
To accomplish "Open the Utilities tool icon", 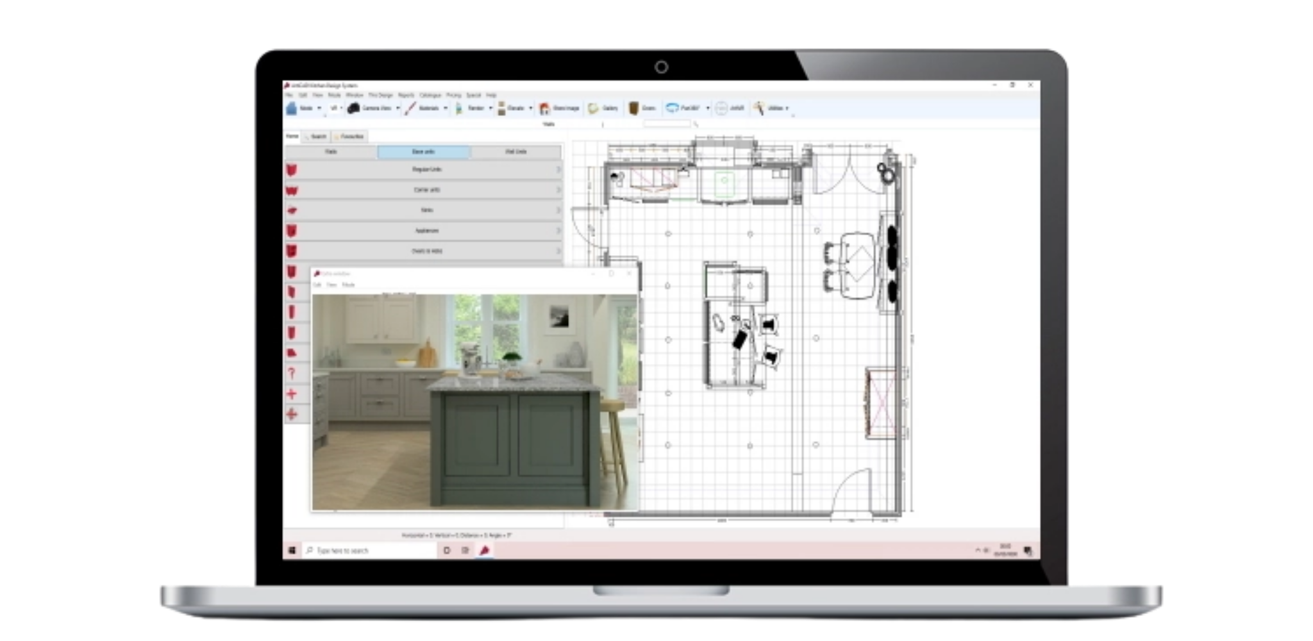I will click(x=759, y=108).
